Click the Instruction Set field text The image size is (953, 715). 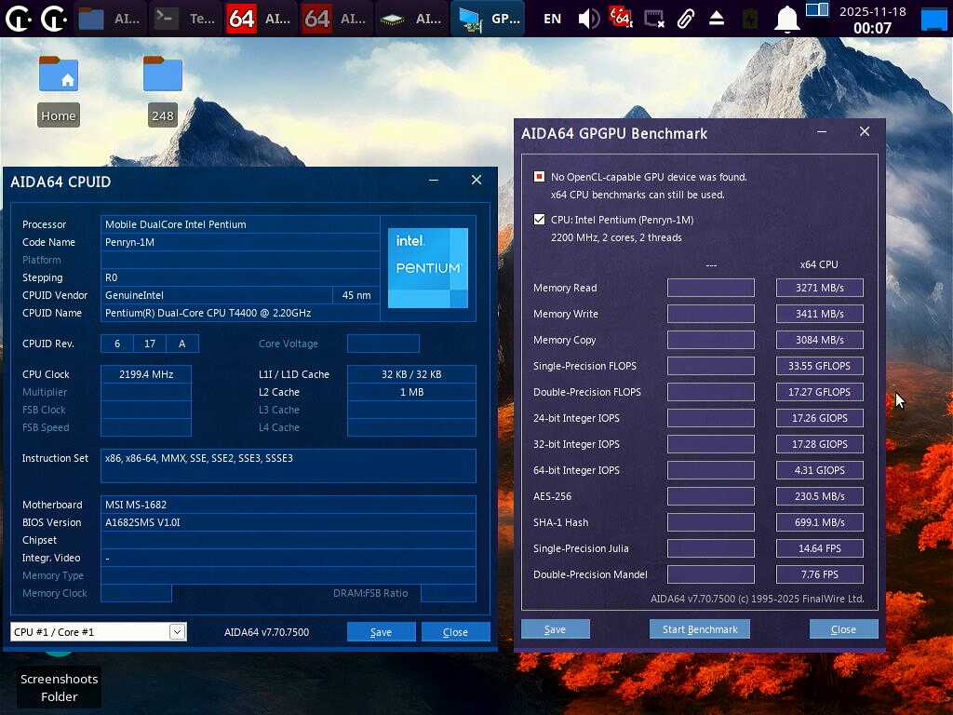pos(289,465)
